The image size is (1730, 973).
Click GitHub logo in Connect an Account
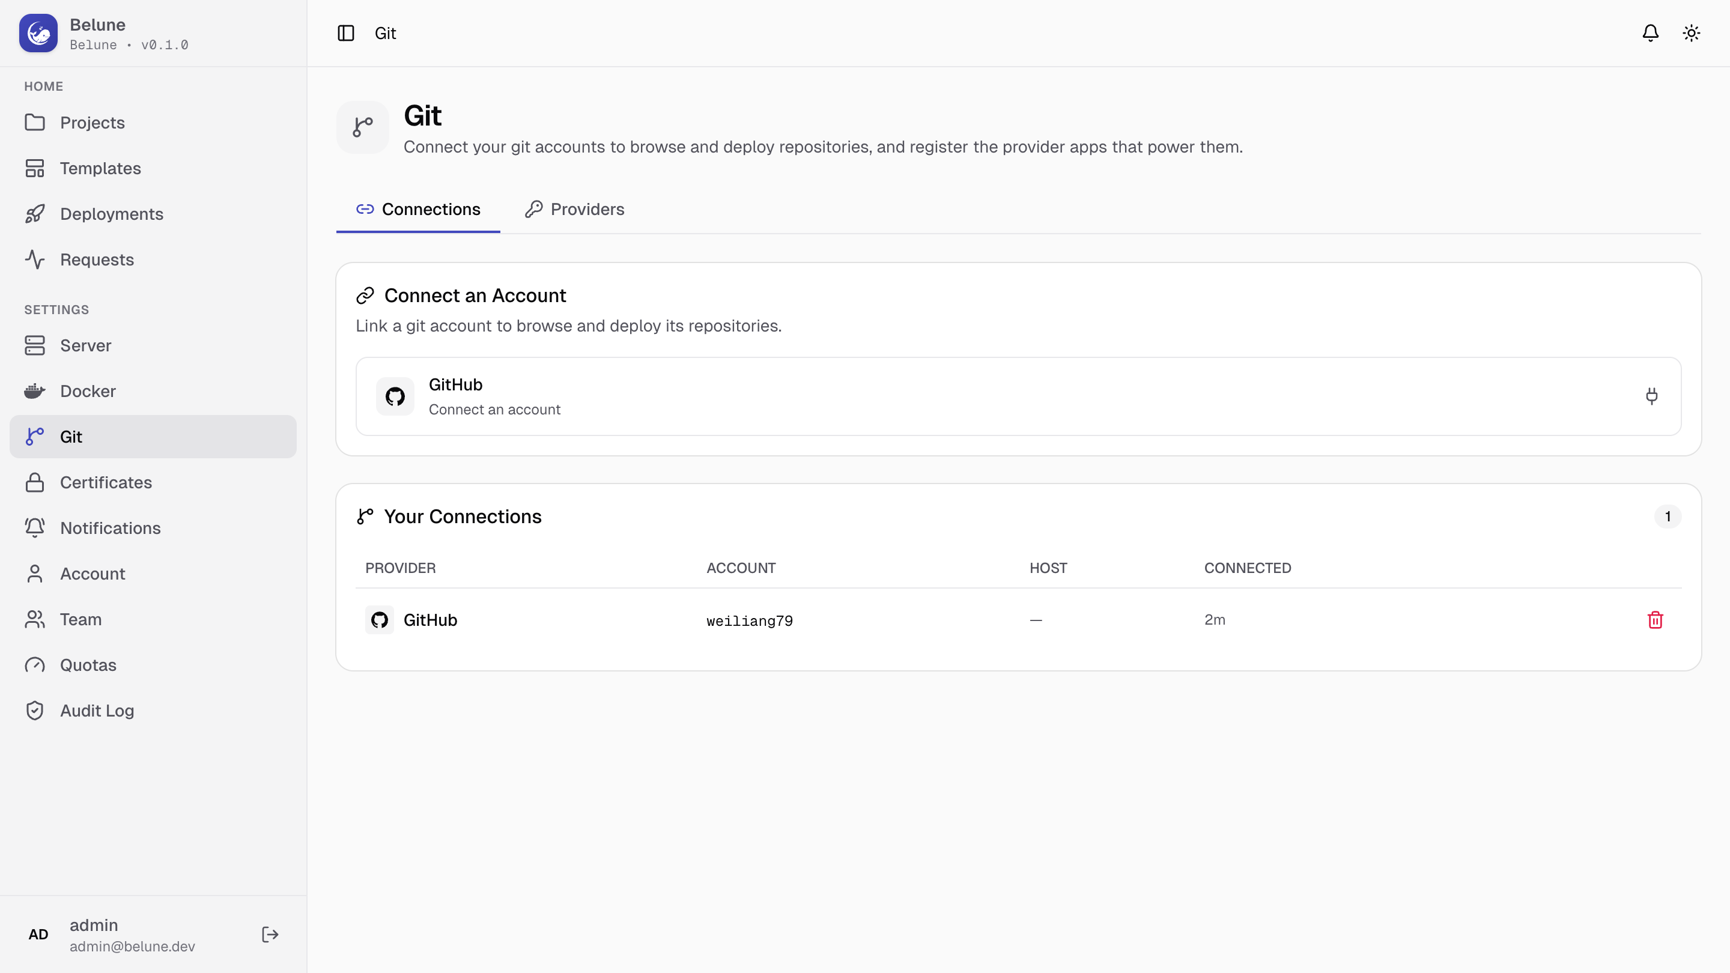click(395, 396)
